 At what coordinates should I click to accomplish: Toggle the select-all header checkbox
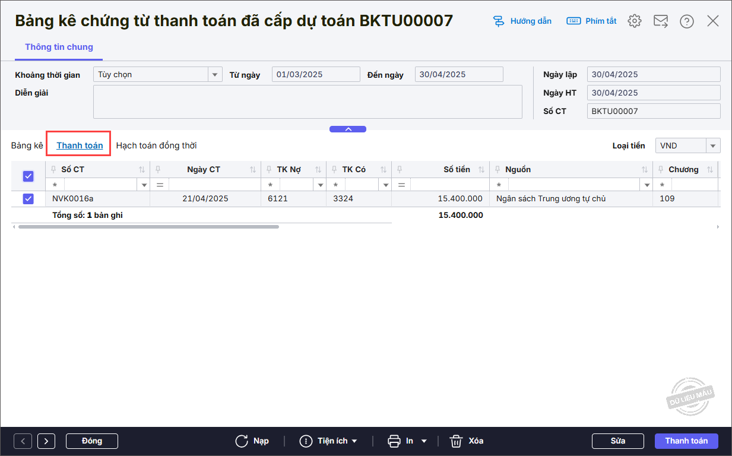tap(28, 176)
